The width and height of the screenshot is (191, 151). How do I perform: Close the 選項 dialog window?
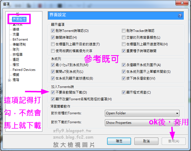click(x=182, y=3)
